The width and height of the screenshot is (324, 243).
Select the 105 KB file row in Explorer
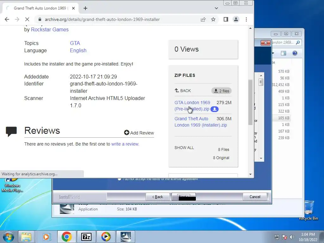click(281, 118)
